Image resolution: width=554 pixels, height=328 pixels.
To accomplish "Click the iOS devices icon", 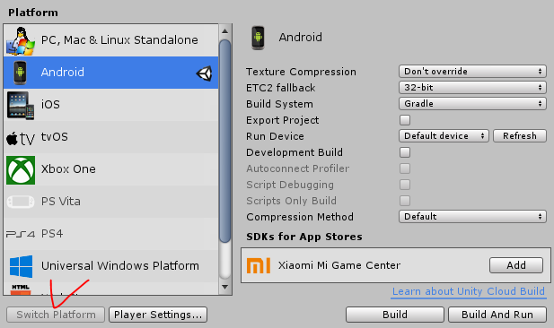I will [x=21, y=106].
